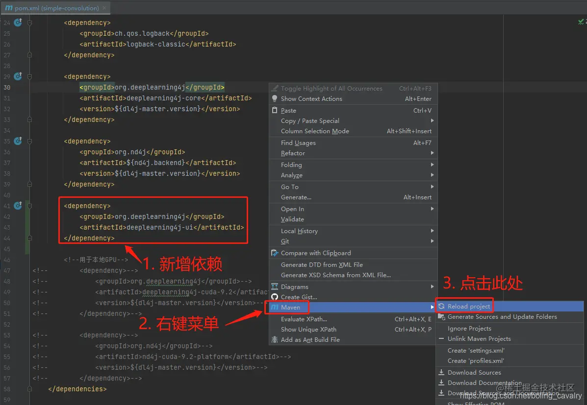Viewport: 587px width, 405px height.
Task: Select Compare with Clipboard
Action: point(353,253)
